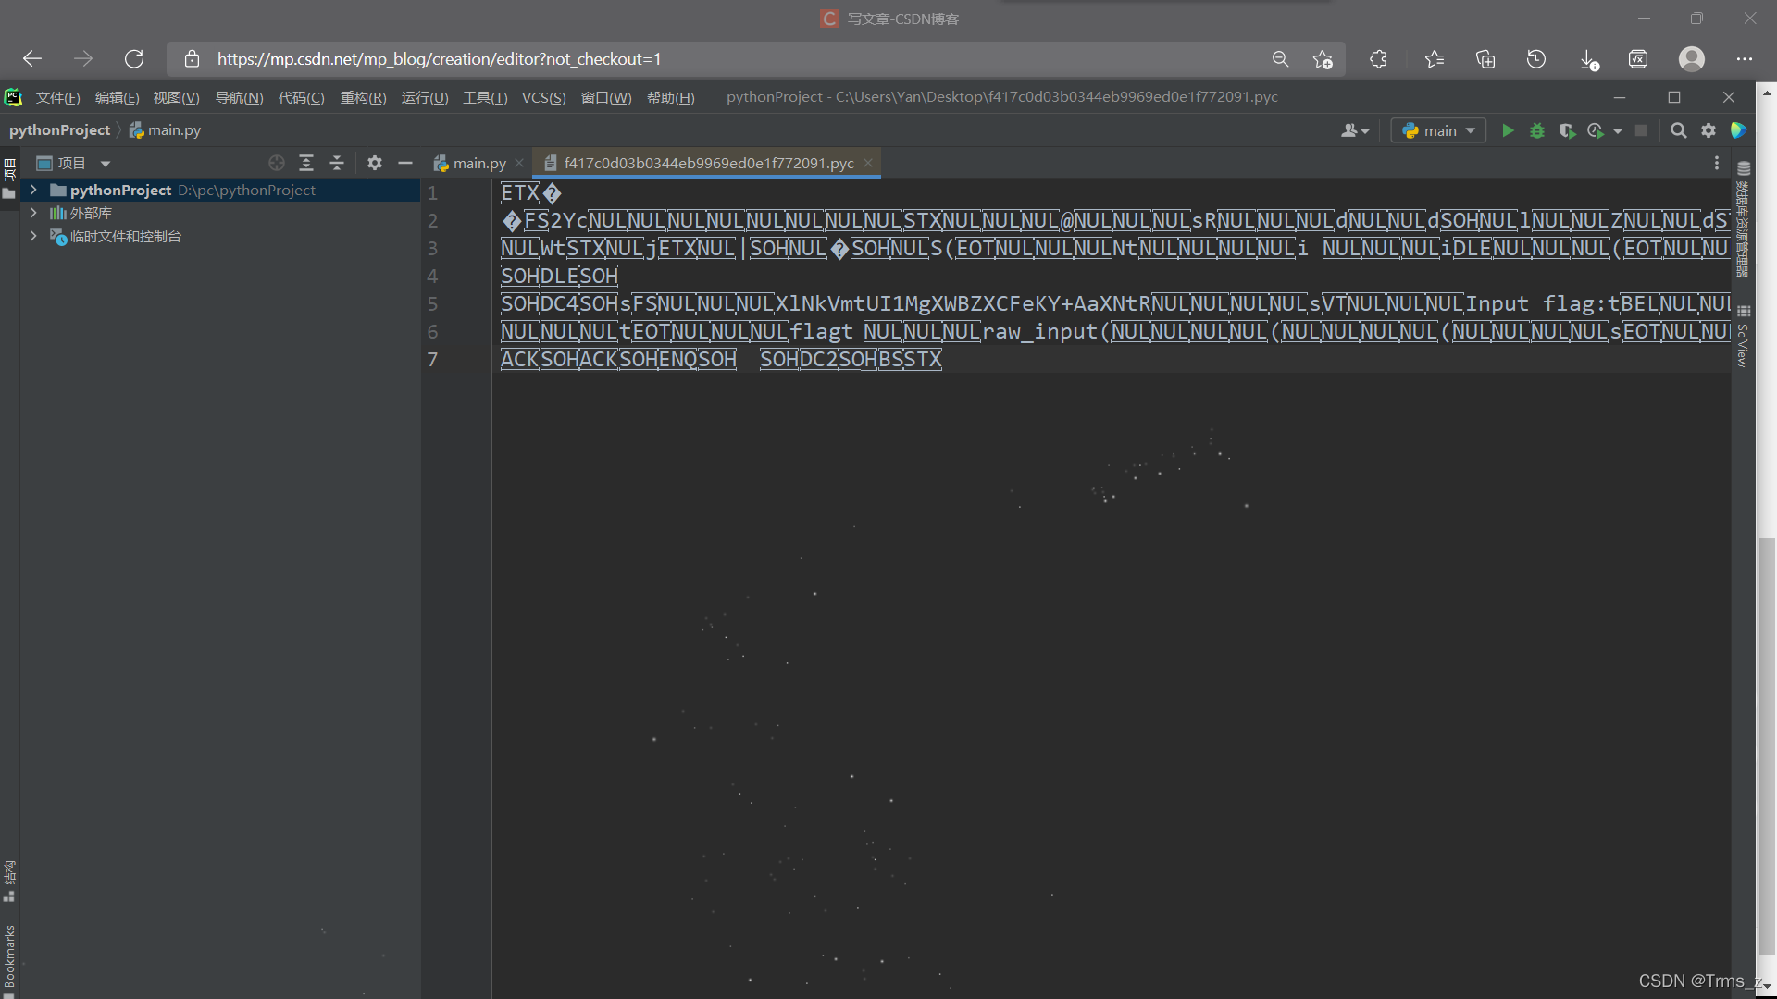1777x999 pixels.
Task: Open the VCS(S) menu
Action: point(543,97)
